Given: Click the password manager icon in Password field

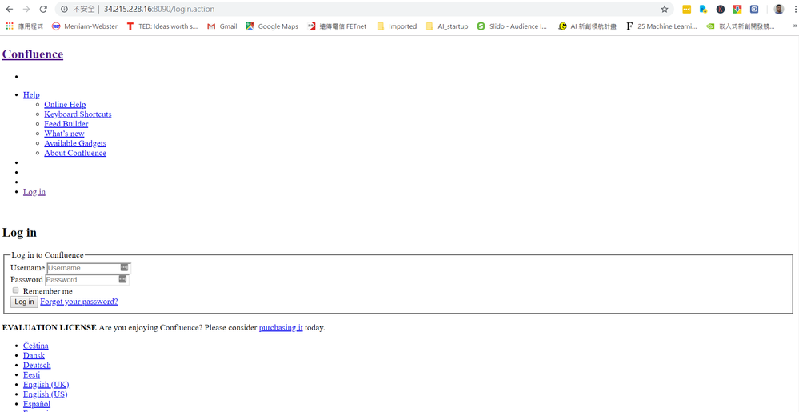Looking at the screenshot, I should coord(122,279).
